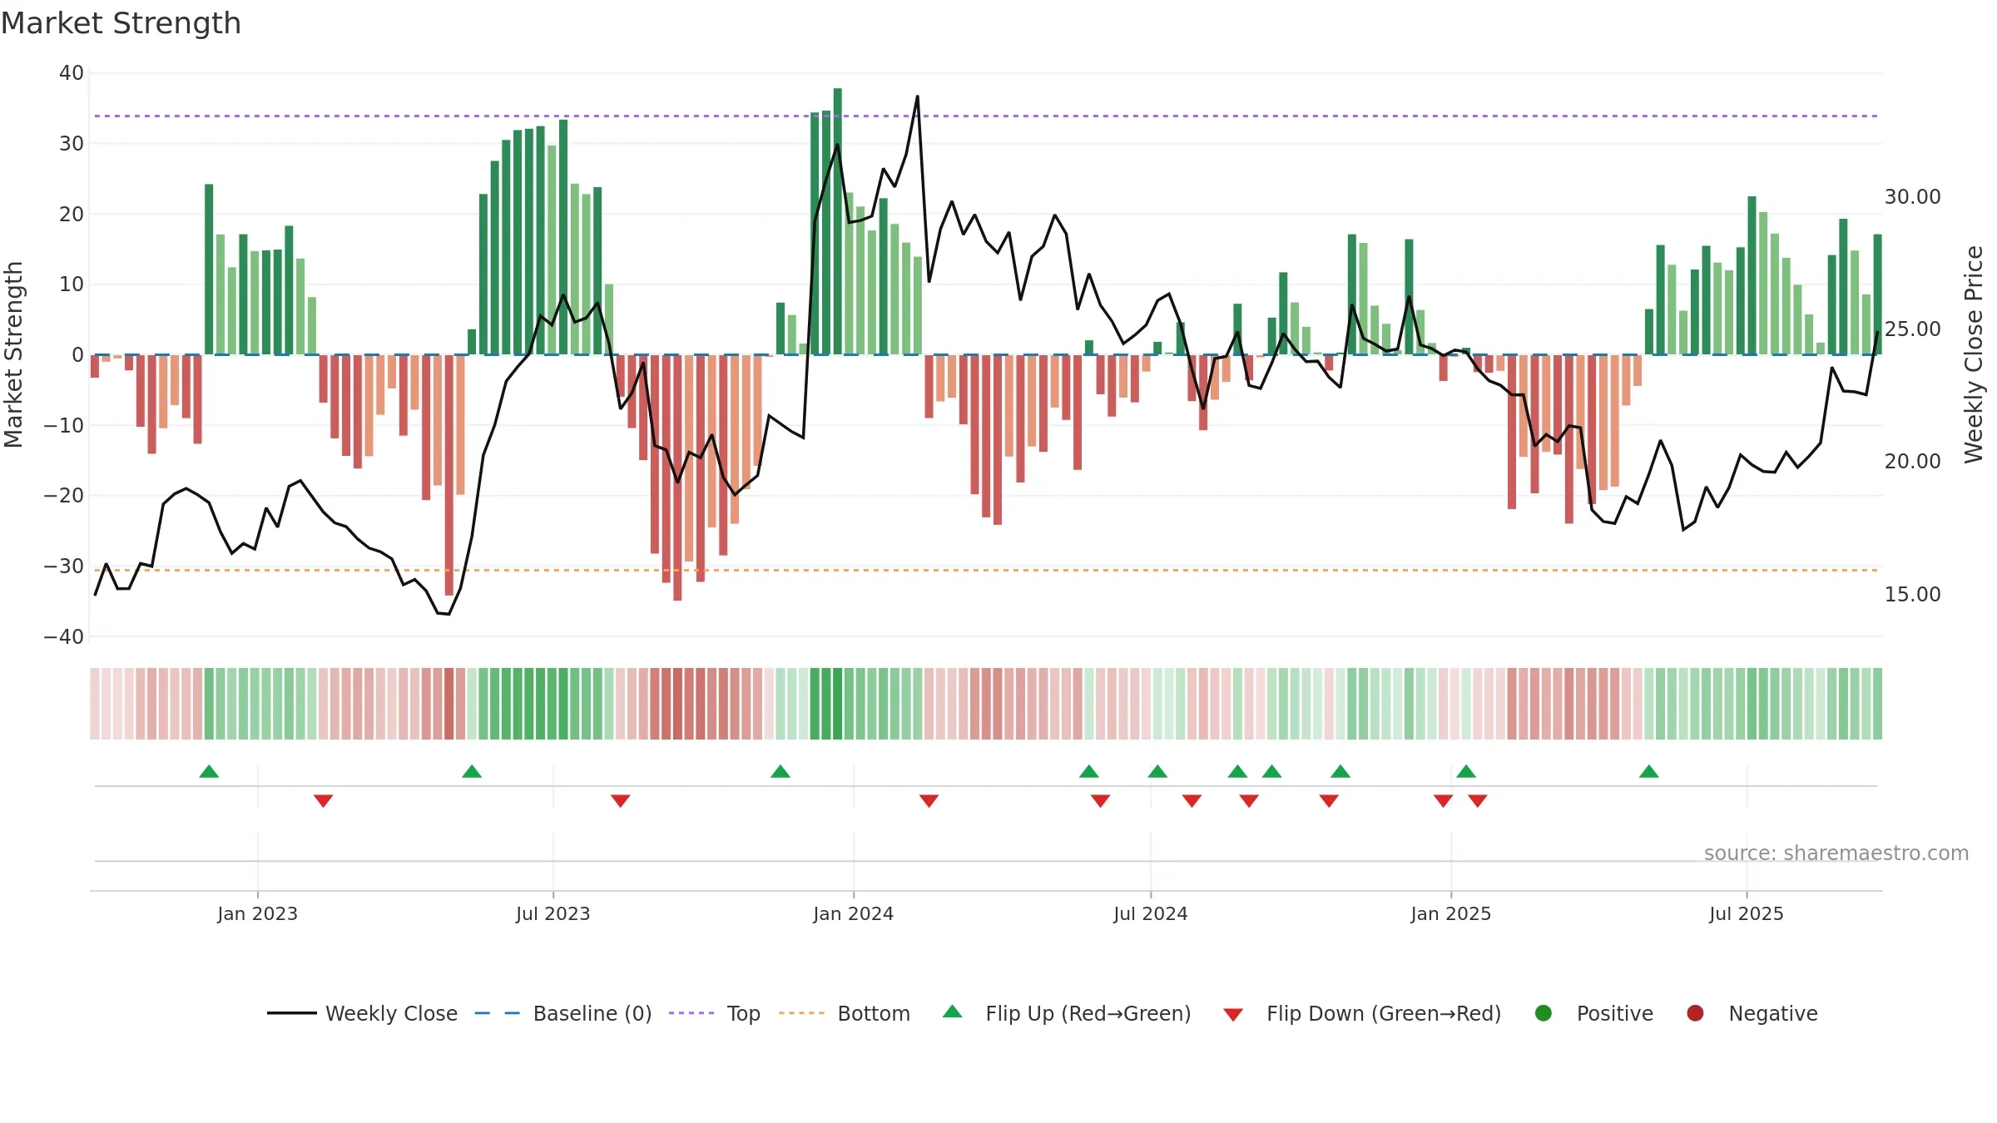
Task: Click the black Weekly Close line sample
Action: [292, 1013]
